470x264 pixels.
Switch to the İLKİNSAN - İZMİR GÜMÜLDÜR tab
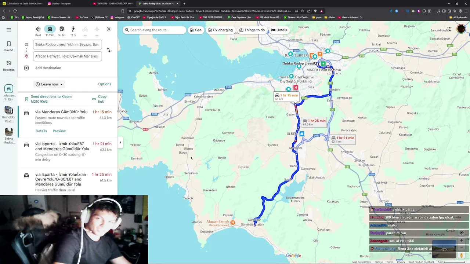coord(113,4)
